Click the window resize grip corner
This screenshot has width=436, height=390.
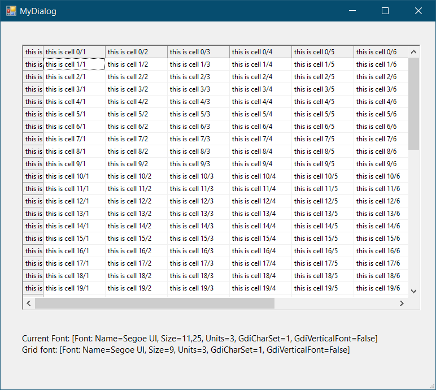pos(432,386)
